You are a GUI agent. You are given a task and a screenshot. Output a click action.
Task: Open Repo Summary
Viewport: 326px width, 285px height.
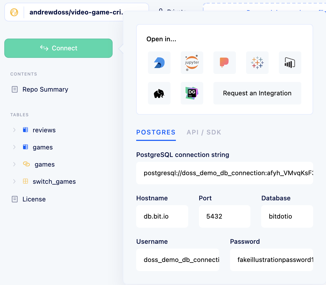[x=45, y=89]
